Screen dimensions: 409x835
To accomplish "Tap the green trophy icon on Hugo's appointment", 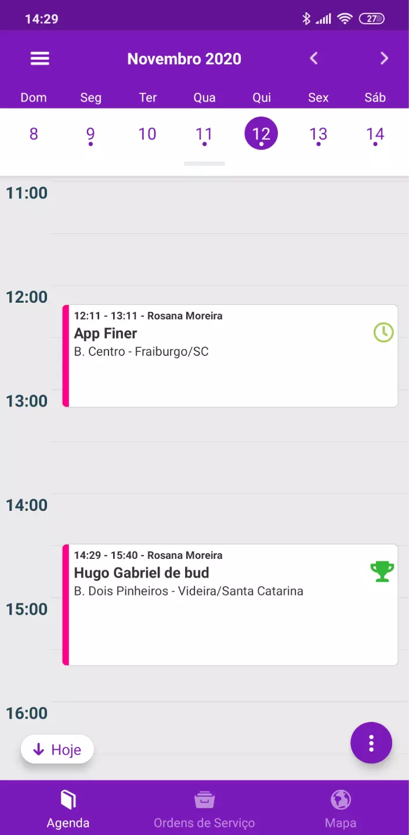I will (x=382, y=572).
